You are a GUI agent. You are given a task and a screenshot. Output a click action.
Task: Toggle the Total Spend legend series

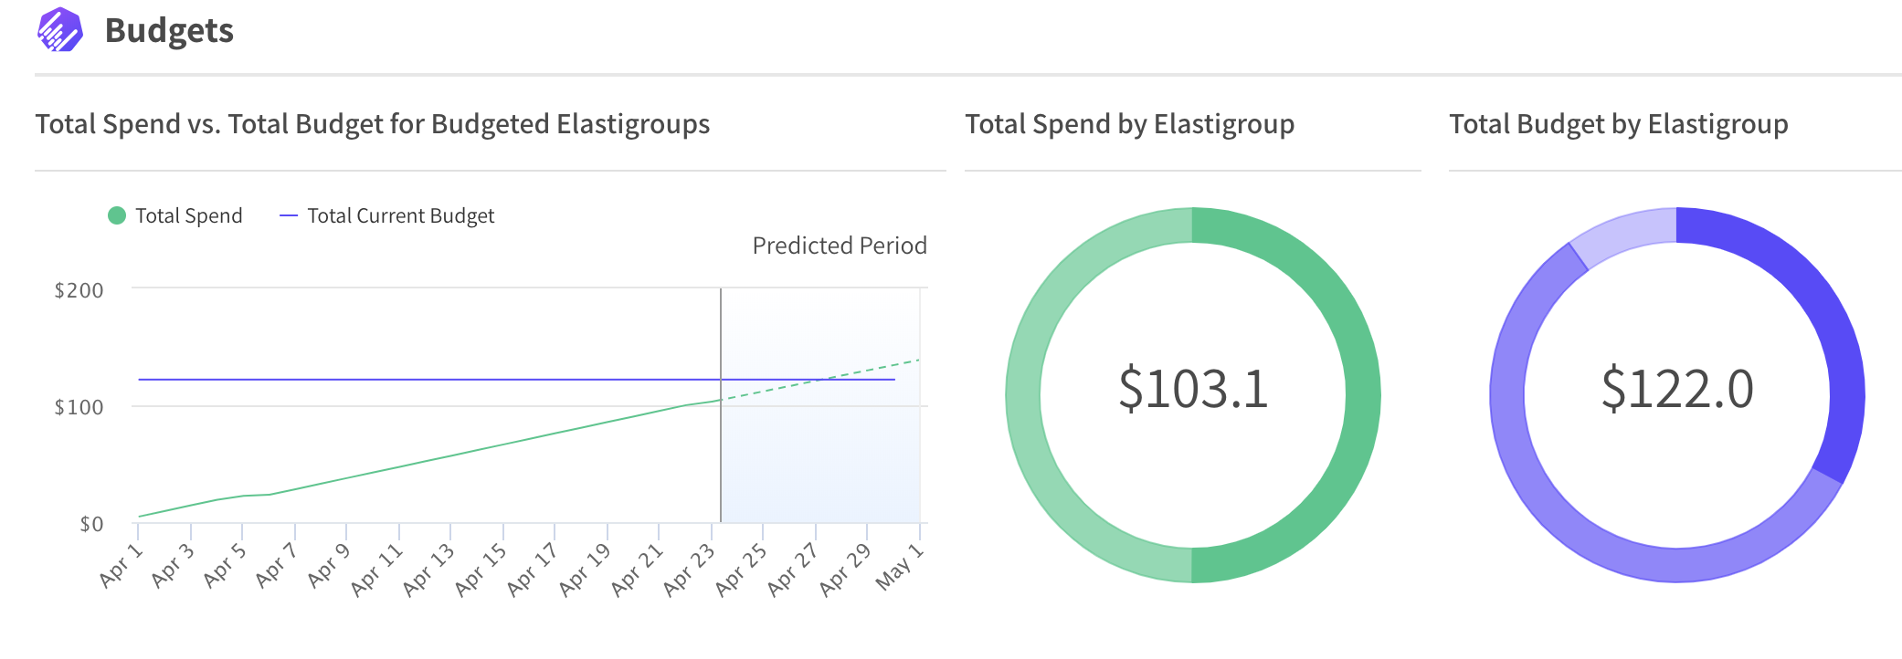[188, 216]
